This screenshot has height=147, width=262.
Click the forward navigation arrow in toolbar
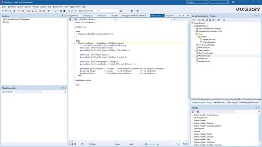(x=138, y=11)
